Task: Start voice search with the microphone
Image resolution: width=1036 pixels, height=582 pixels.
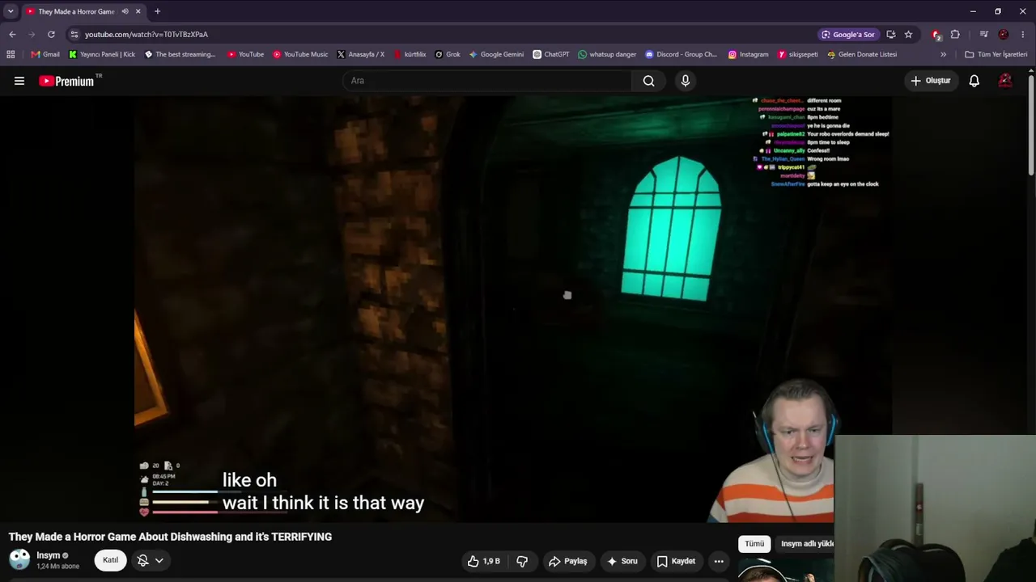Action: pos(686,81)
